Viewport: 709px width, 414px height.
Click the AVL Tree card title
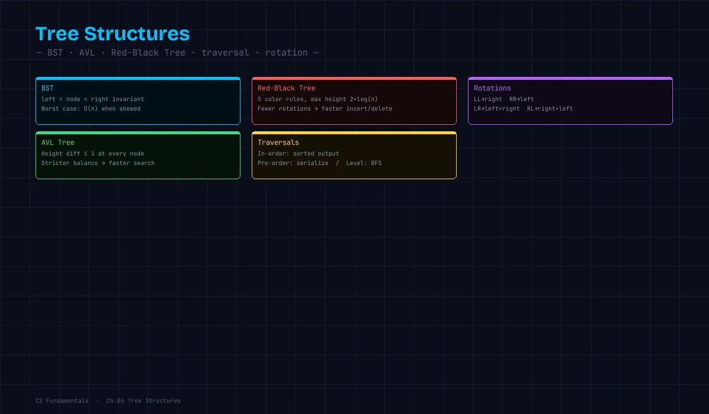pos(58,143)
